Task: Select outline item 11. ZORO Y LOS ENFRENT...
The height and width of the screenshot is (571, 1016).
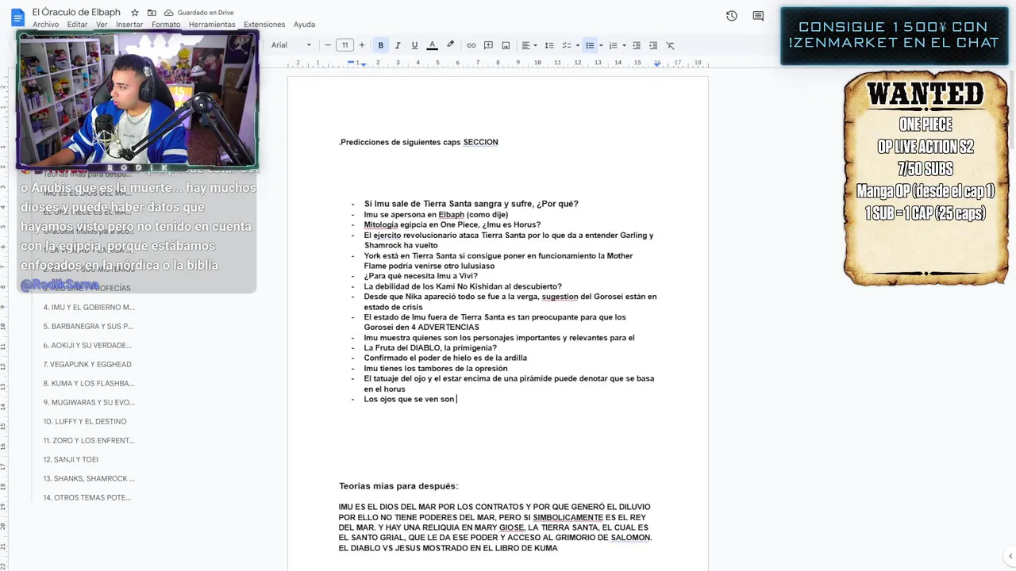Action: [89, 440]
